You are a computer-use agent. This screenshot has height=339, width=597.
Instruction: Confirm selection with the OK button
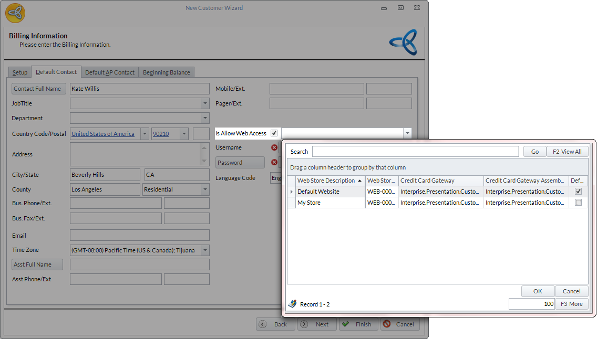click(x=538, y=291)
